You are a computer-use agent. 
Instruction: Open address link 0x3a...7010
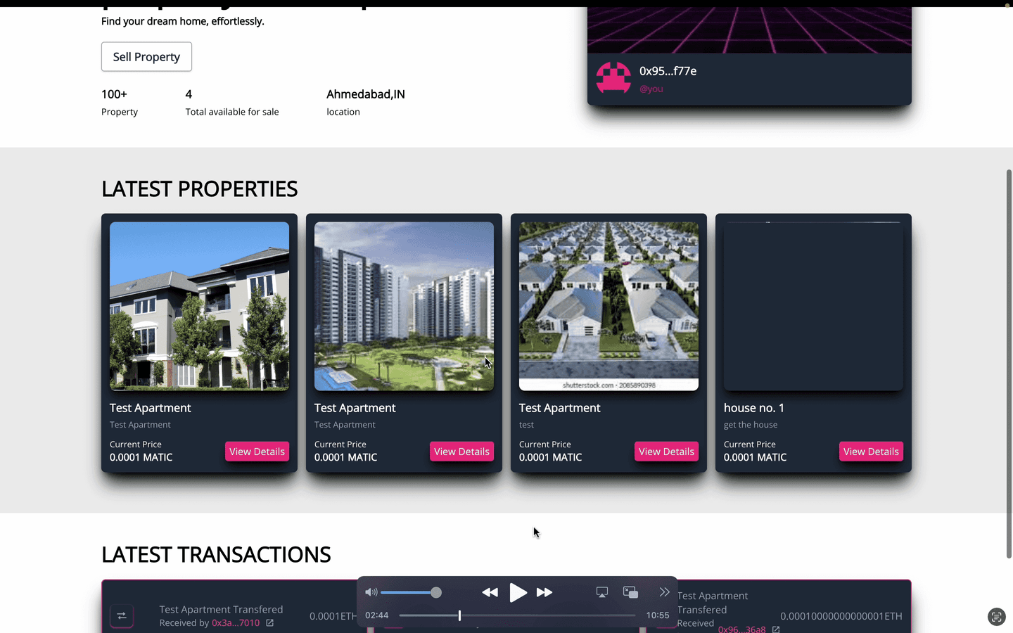(236, 623)
